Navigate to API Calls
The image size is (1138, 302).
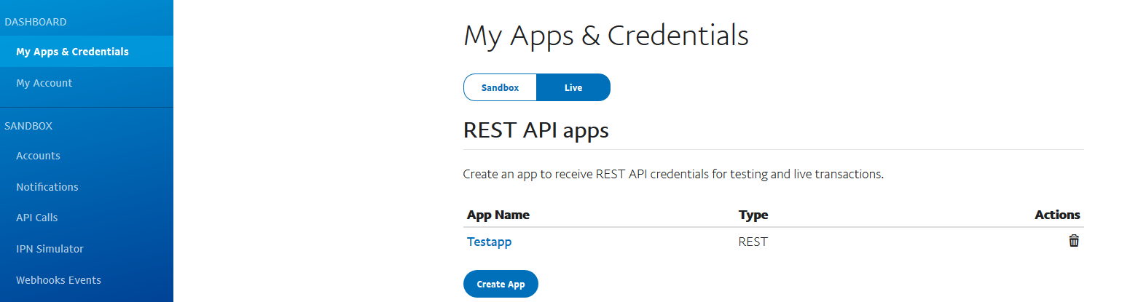(x=36, y=218)
